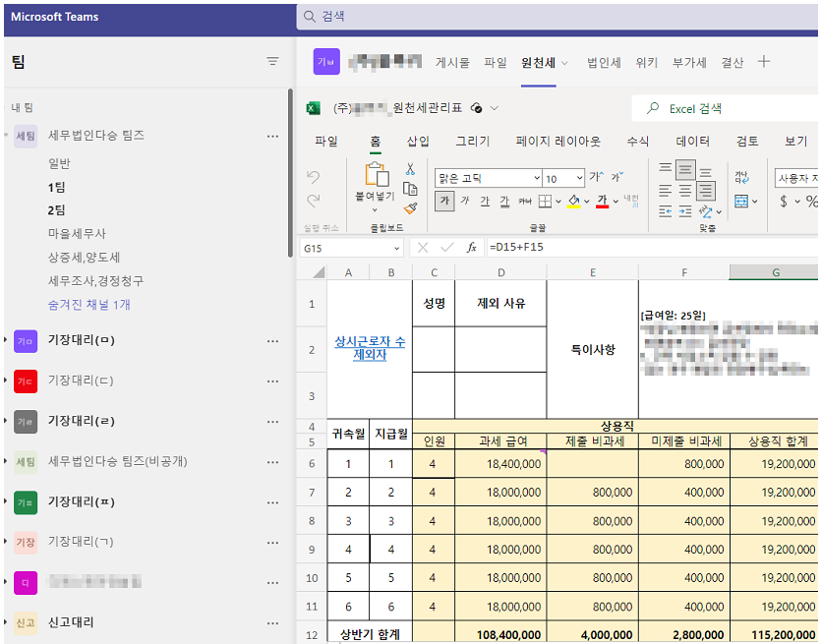Open the 삽입 ribbon tab
The image size is (821, 644).
(x=418, y=141)
